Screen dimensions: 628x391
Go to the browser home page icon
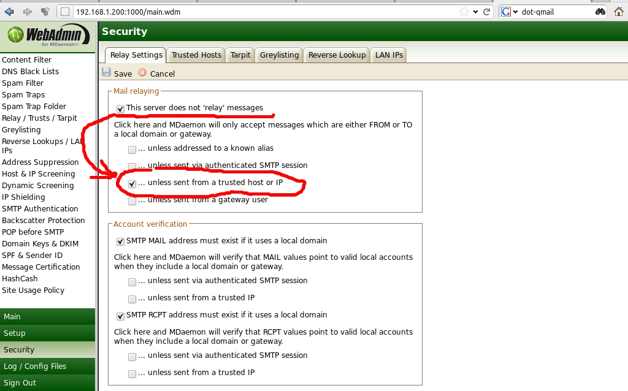pyautogui.click(x=619, y=12)
